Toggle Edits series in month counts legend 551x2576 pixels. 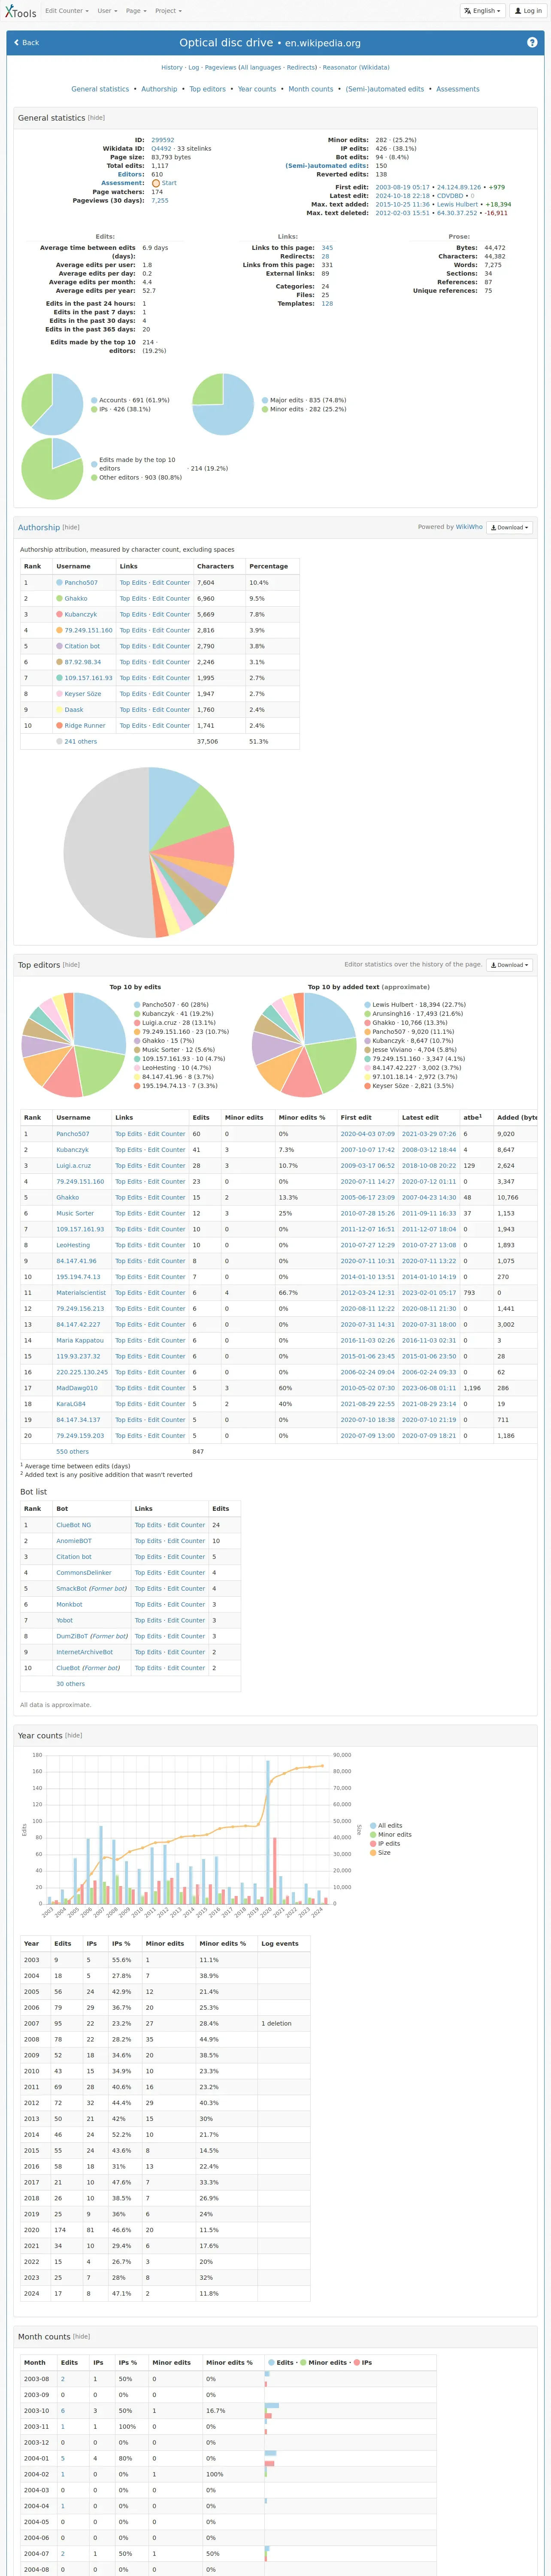[282, 2363]
